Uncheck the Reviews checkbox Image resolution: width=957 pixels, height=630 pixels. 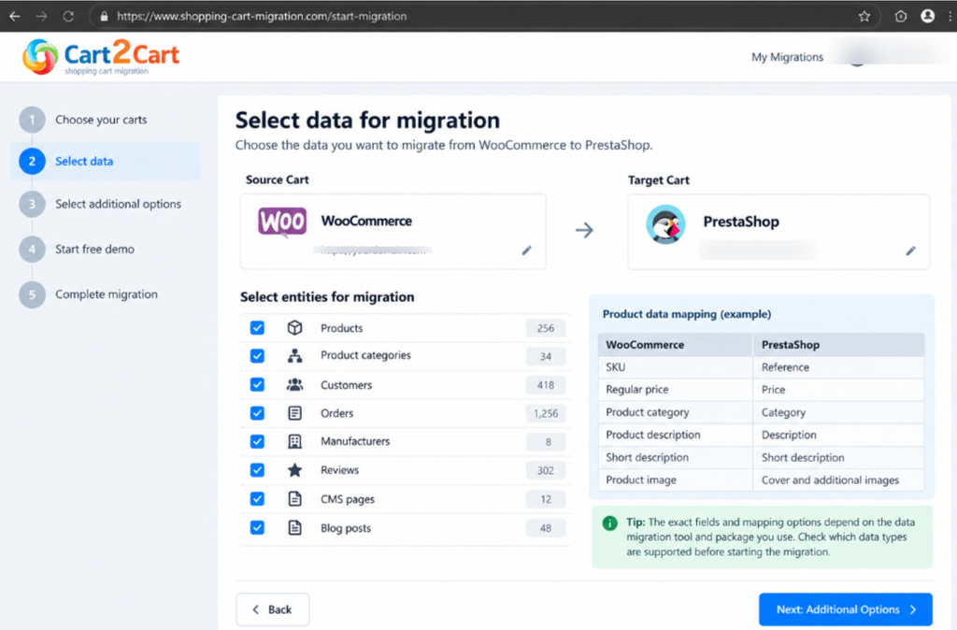point(258,470)
